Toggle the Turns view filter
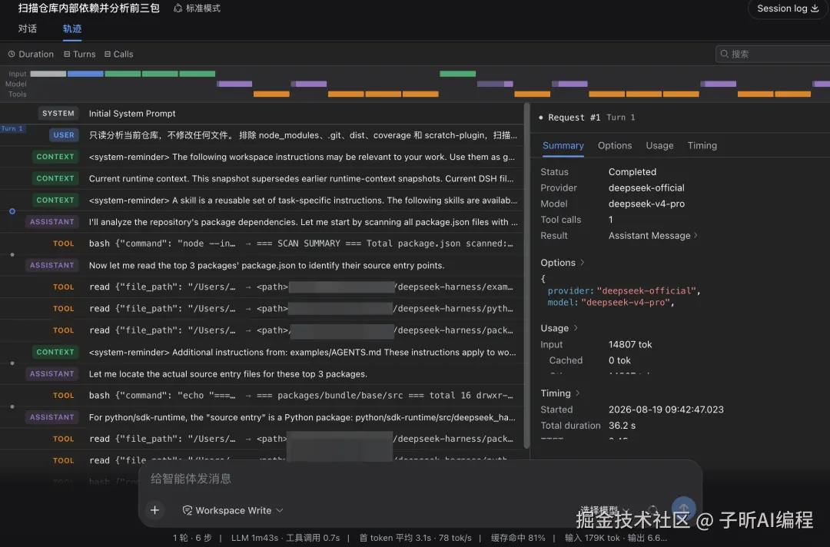Screen dimensions: 830x547 click(x=79, y=54)
